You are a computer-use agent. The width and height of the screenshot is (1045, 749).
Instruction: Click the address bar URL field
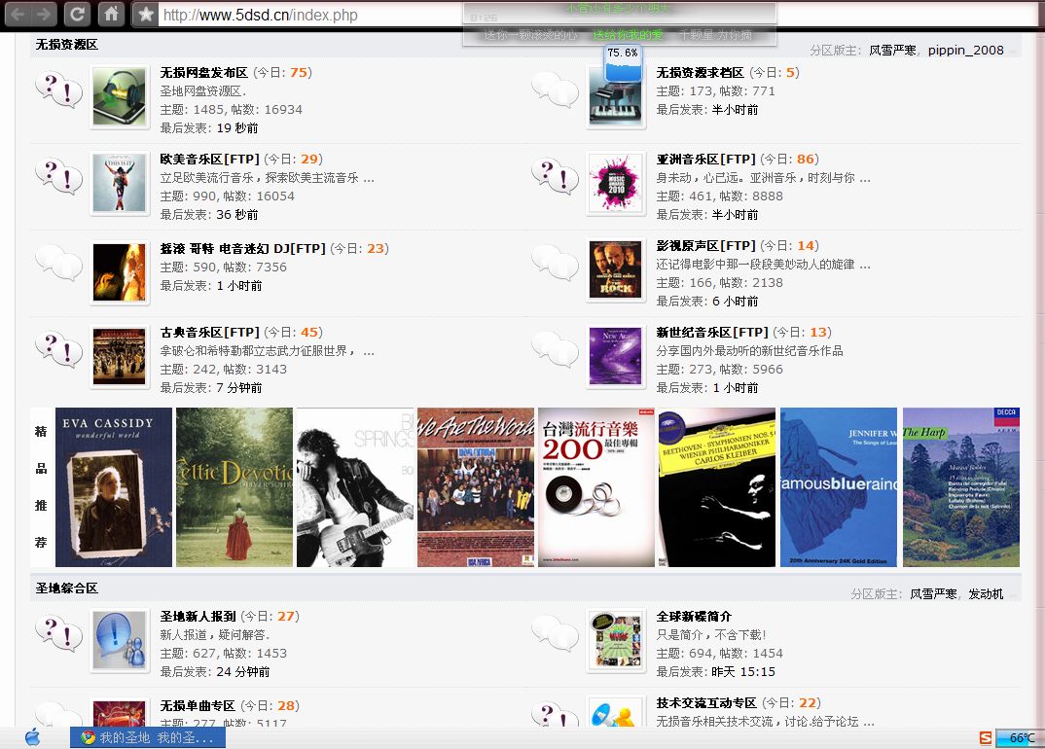coord(310,15)
